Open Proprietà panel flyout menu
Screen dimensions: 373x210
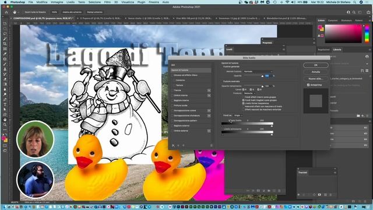[314, 43]
